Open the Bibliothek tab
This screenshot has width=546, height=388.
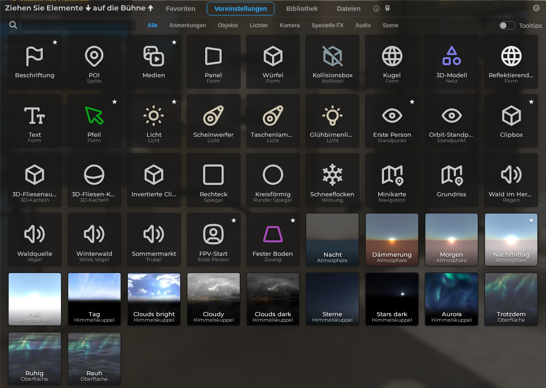tap(302, 9)
